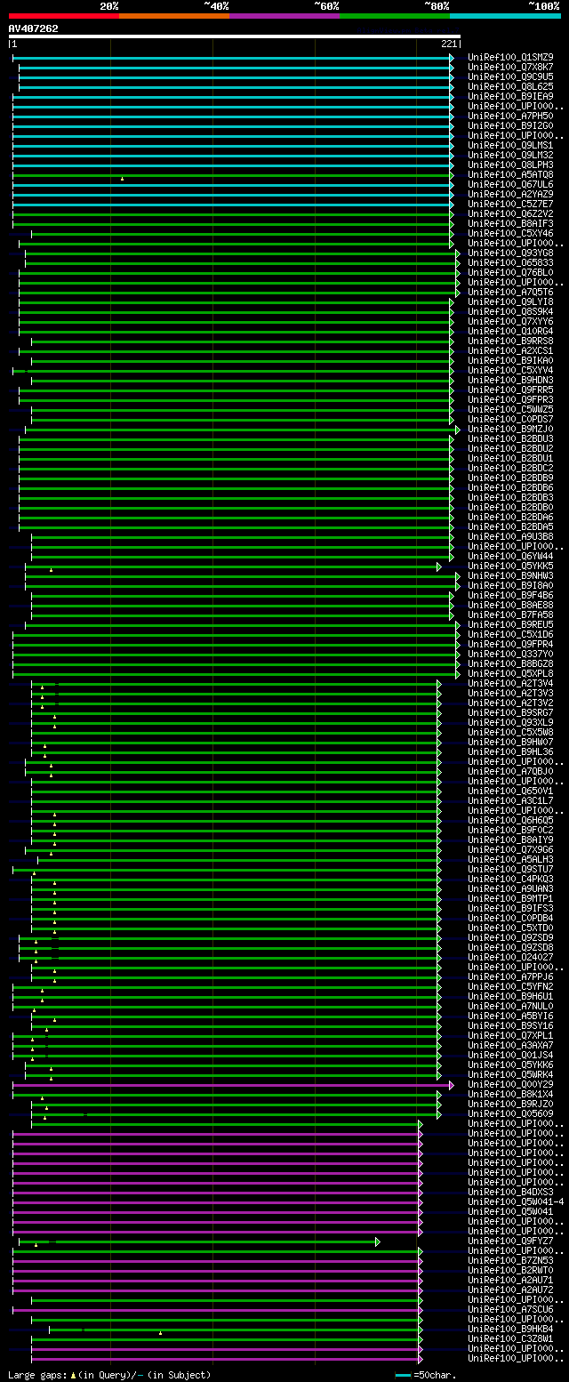Open UniRef100_C5Z7E7 hit
Image resolution: width=569 pixels, height=1382 pixels.
511,205
